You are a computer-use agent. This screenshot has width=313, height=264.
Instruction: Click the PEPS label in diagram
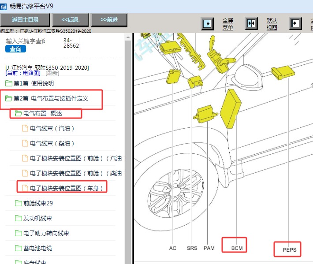click(x=290, y=250)
